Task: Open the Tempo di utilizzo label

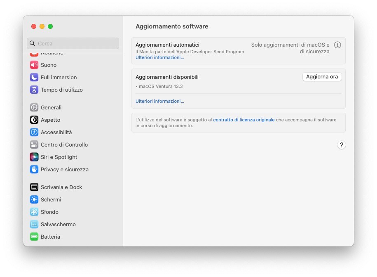Action: (x=62, y=90)
